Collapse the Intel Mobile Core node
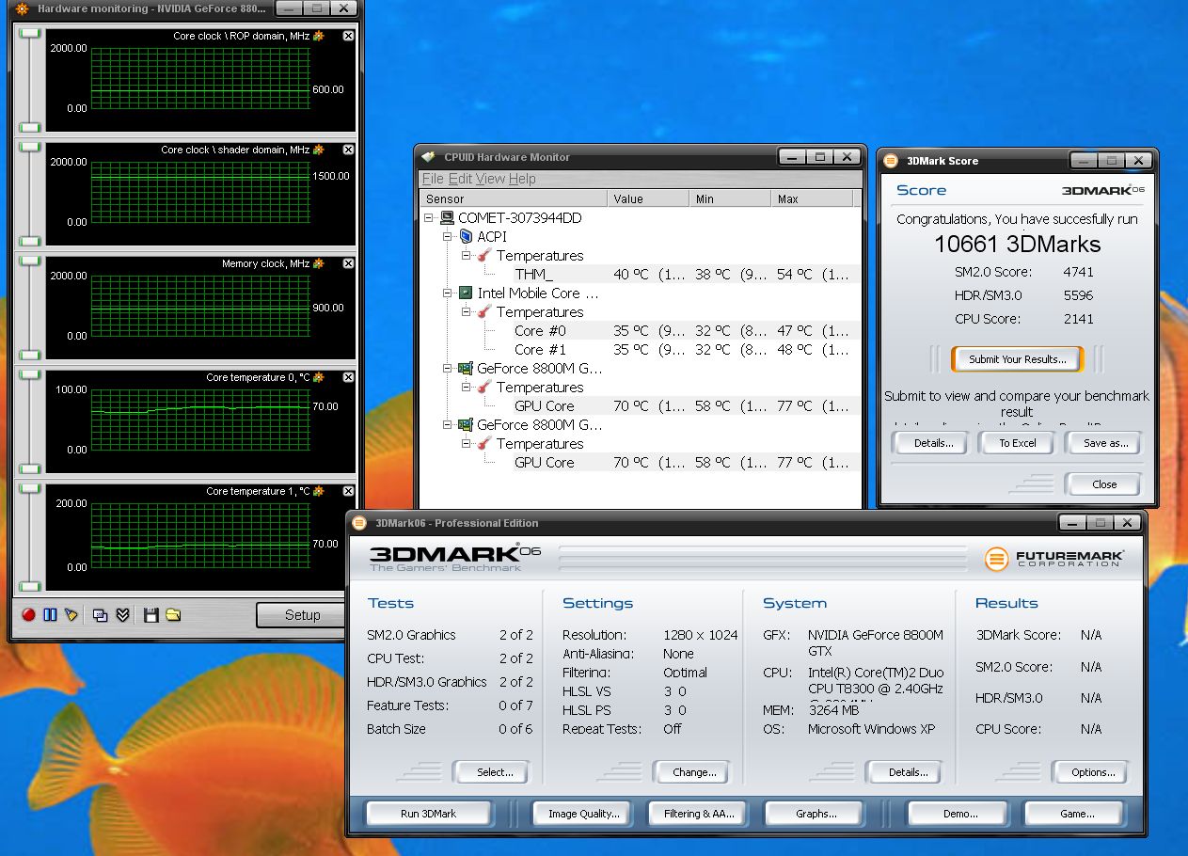Screen dimensions: 1188x856 pos(449,293)
